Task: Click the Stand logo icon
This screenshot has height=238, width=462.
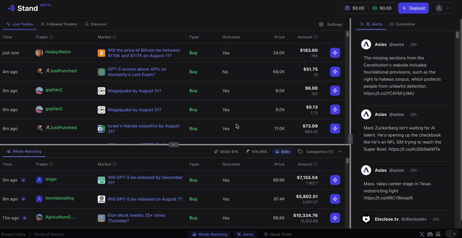Action: point(11,8)
